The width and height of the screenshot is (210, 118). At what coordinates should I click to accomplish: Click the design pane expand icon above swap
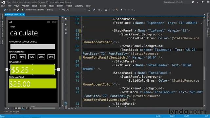click(66, 19)
